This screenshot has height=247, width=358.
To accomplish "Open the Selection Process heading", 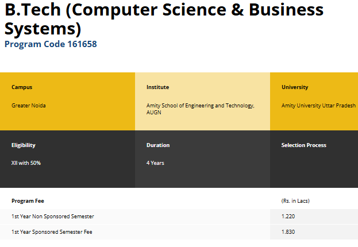I will pyautogui.click(x=304, y=145).
